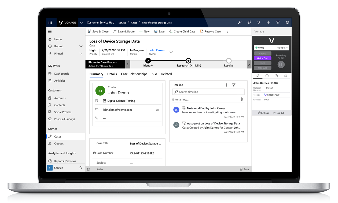Image resolution: width=338 pixels, height=203 pixels.
Task: Click the phone dial icon next to 6235557890
Action: tap(266, 95)
